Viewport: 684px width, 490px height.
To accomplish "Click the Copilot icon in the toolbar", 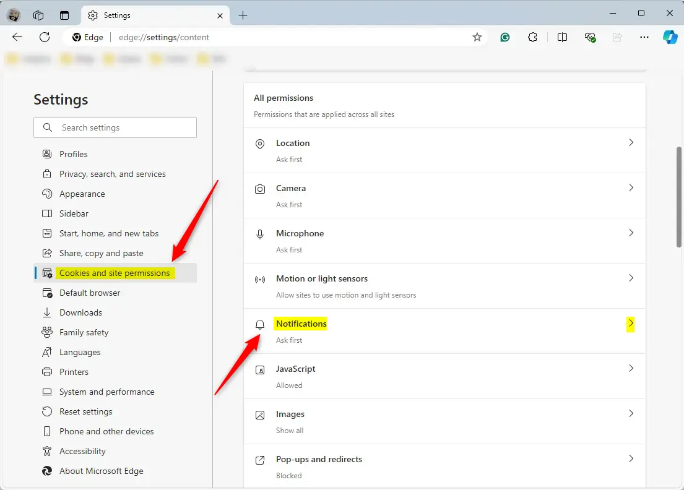I will coord(670,37).
